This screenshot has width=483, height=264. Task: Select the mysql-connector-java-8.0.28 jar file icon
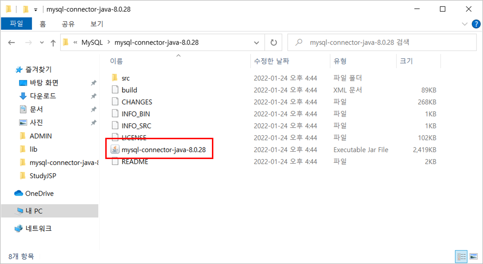[115, 149]
